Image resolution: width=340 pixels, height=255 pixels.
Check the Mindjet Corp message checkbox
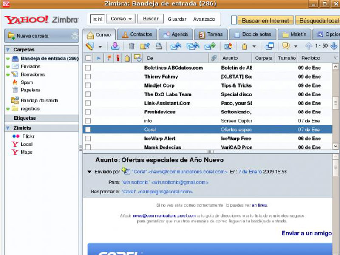tap(88, 85)
